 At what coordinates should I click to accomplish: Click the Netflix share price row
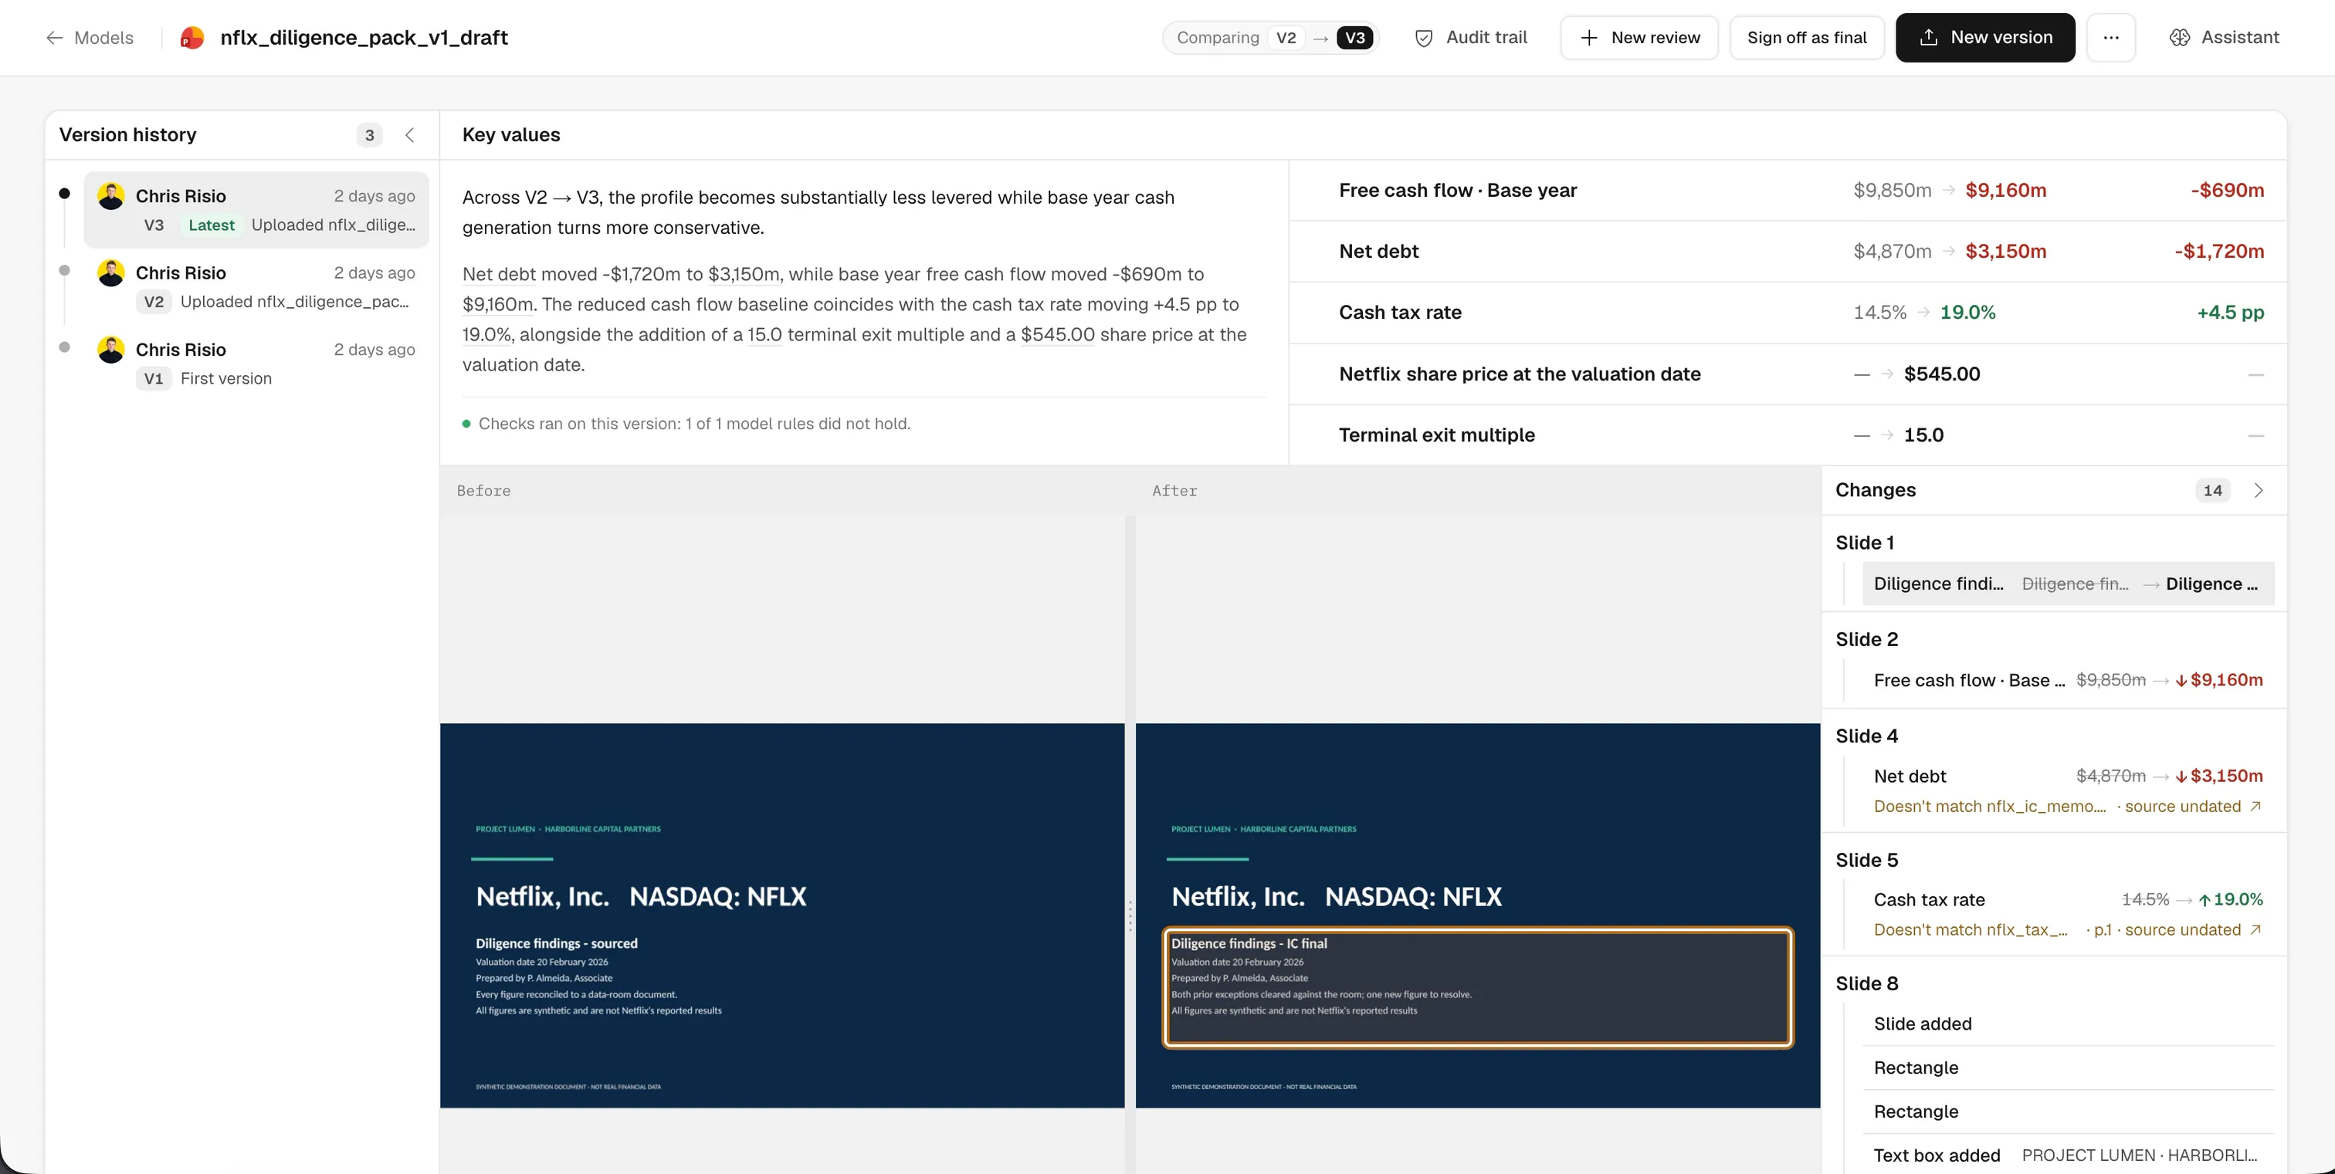[1788, 374]
